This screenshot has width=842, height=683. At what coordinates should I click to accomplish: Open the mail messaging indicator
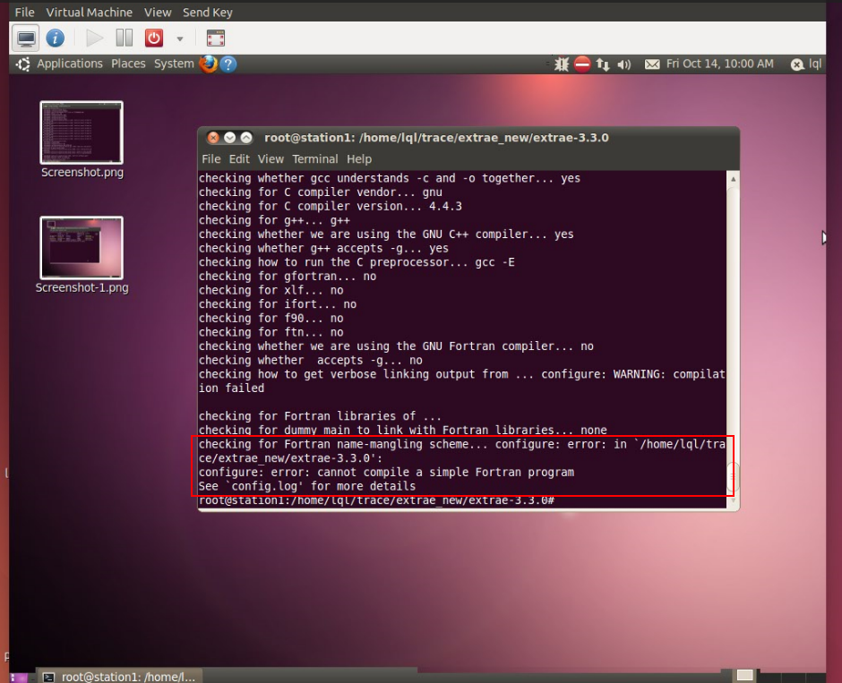point(652,64)
